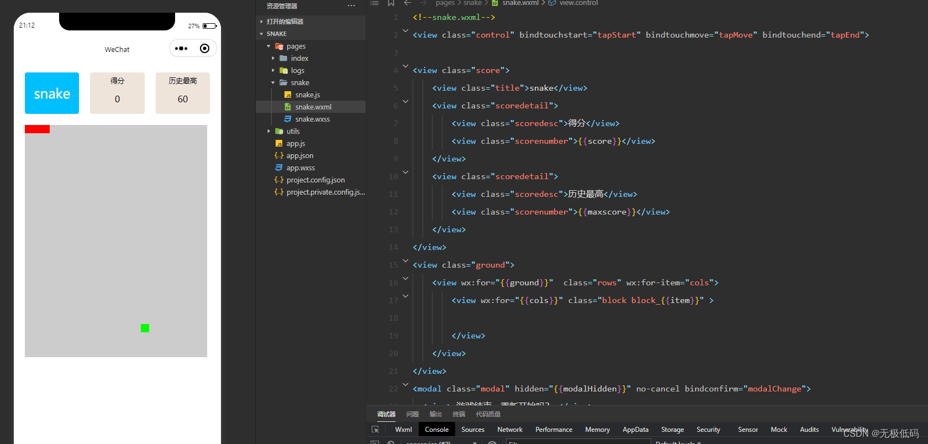Open the Network devtools tab
The width and height of the screenshot is (928, 444).
tap(510, 430)
